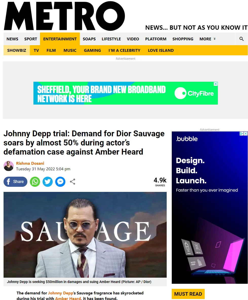
Task: Click the CityFibre broadband banner ad
Action: pos(126,93)
